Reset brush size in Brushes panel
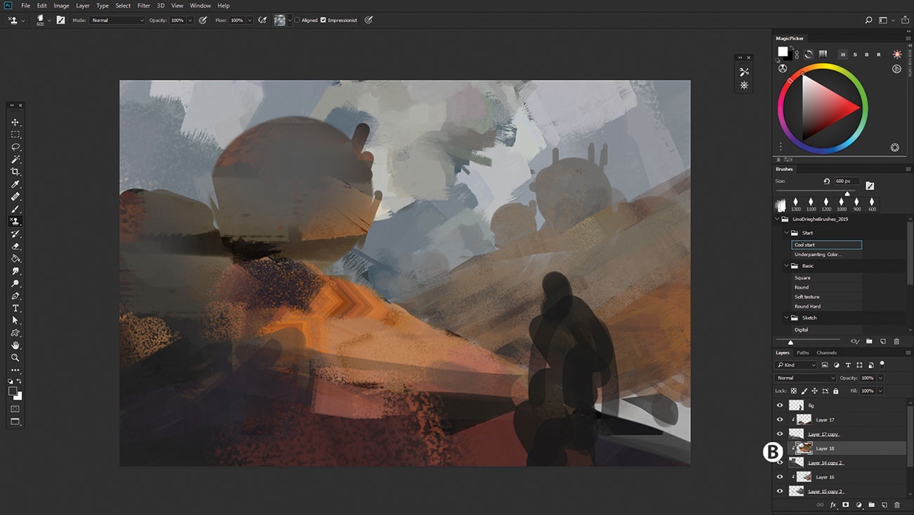The image size is (914, 515). pos(827,182)
